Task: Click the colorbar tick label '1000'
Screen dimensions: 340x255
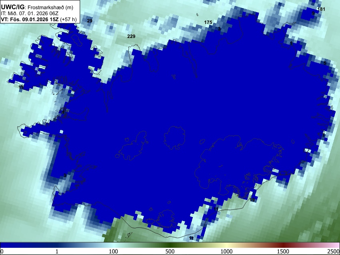Action: 226,251
